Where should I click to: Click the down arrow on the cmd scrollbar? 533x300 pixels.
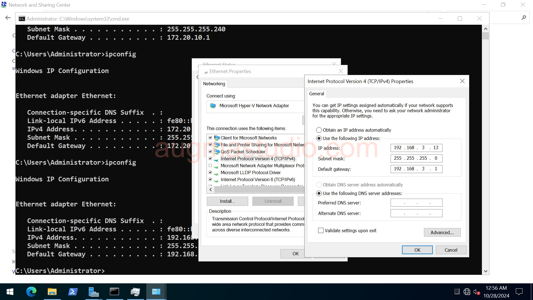pyautogui.click(x=486, y=271)
